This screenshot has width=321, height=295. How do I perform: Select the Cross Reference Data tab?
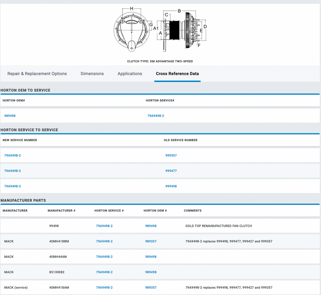177,74
